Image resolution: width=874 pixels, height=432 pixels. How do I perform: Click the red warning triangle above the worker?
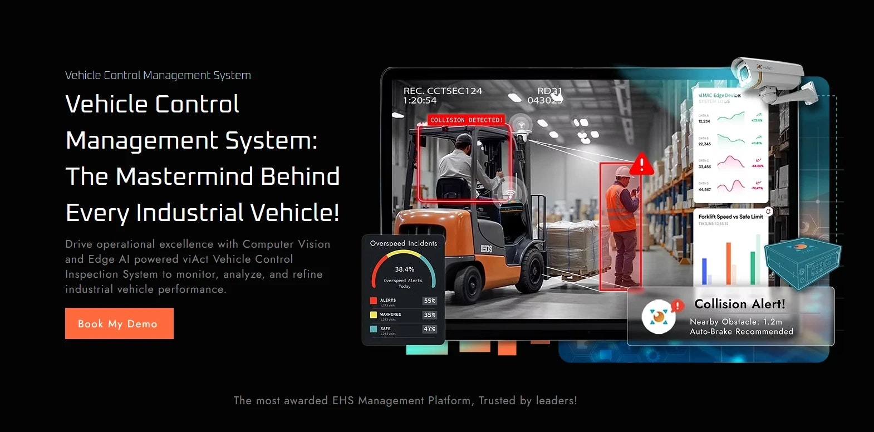coord(641,163)
